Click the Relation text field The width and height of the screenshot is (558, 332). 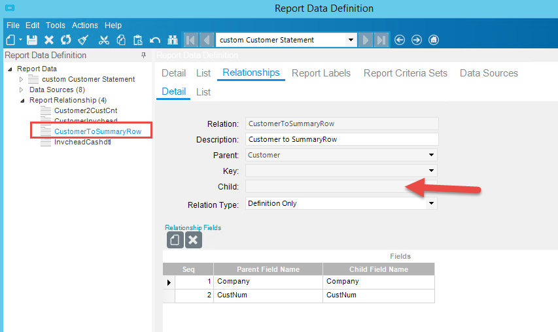point(341,124)
